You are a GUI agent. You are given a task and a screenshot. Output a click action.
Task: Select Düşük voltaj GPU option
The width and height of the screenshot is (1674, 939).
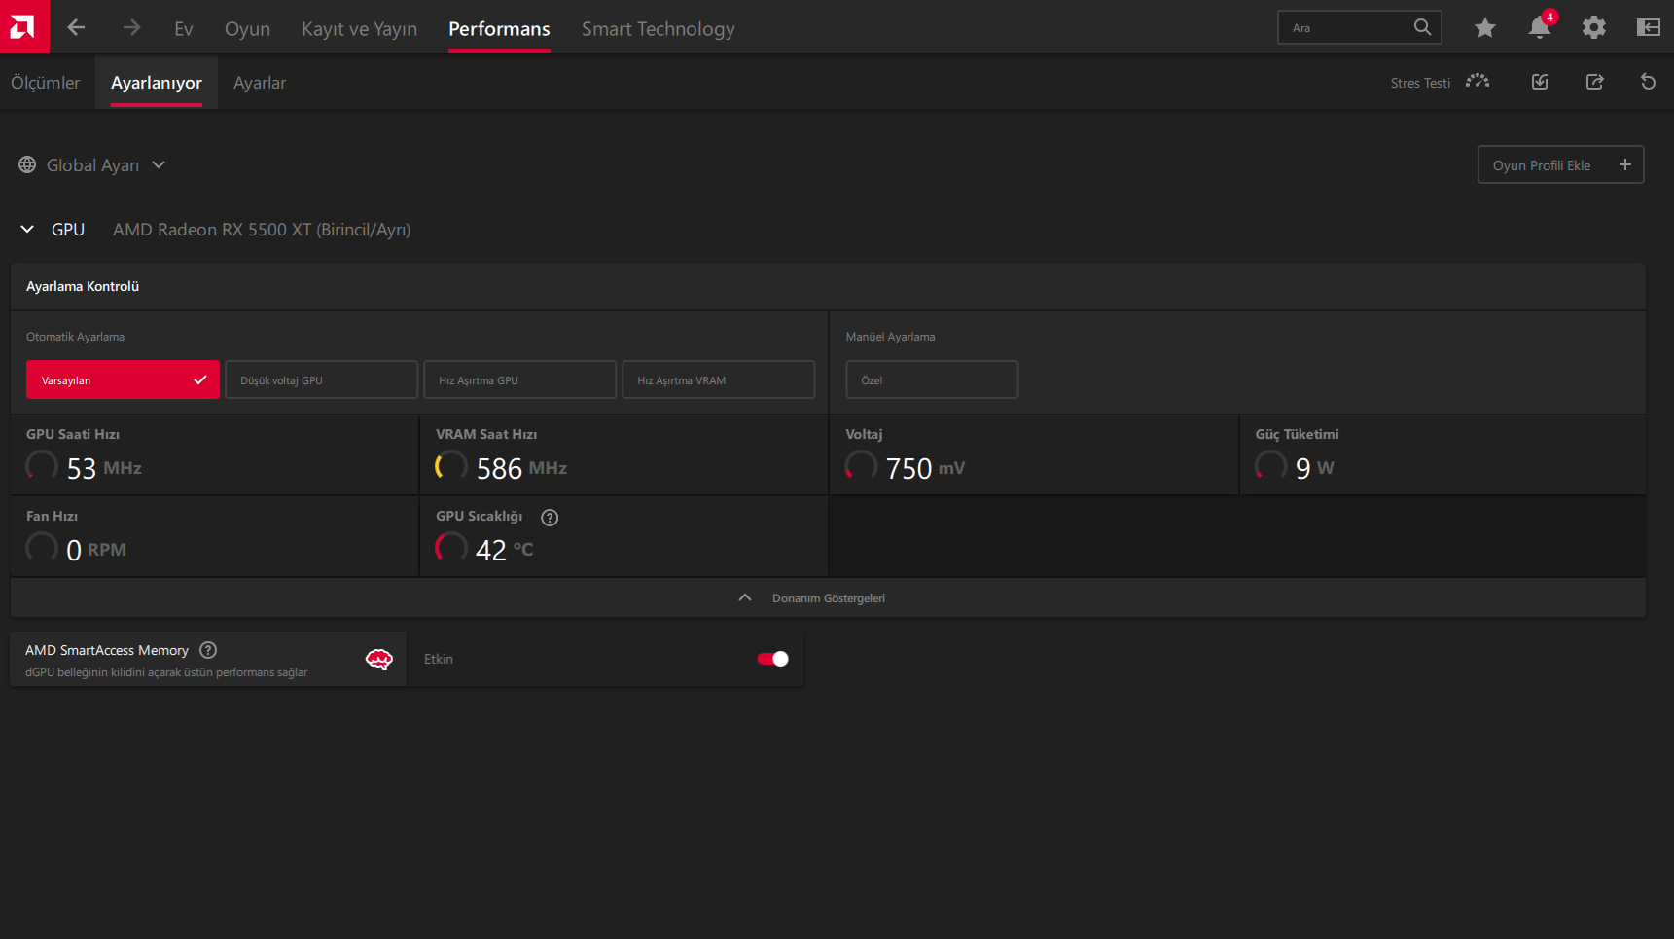click(321, 379)
